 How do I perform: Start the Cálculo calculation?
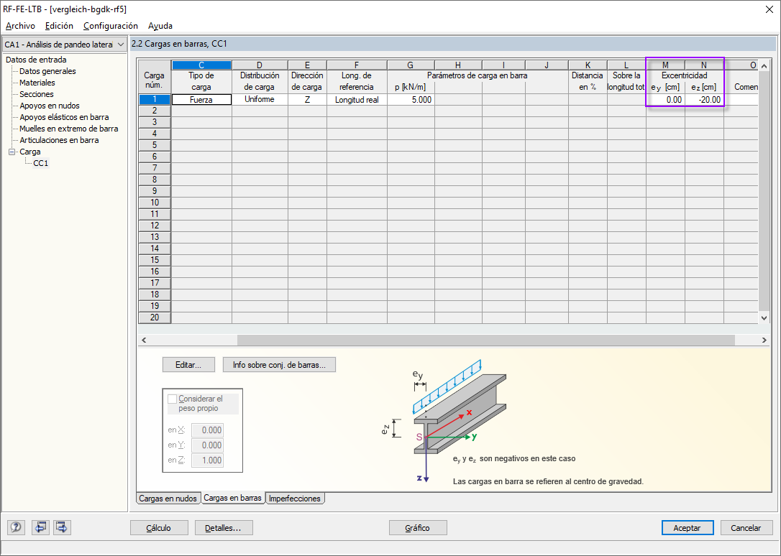tap(158, 527)
